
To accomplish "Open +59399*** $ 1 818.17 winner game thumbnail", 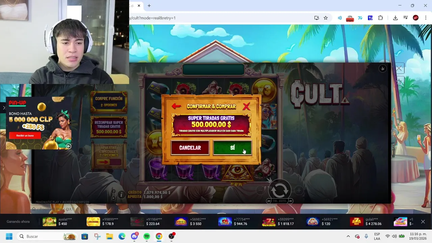I will click(269, 222).
